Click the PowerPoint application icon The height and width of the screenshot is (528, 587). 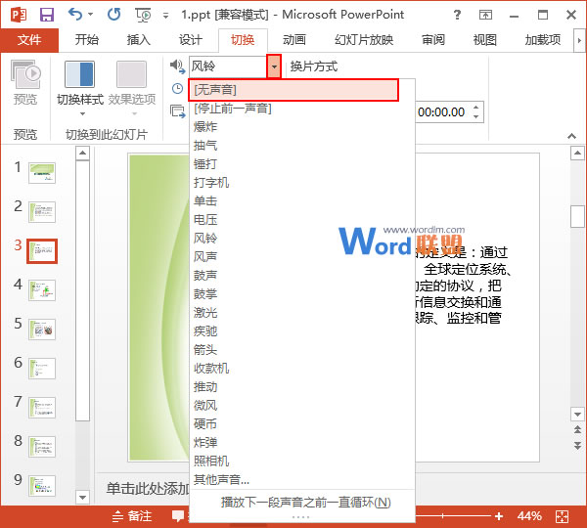(19, 15)
